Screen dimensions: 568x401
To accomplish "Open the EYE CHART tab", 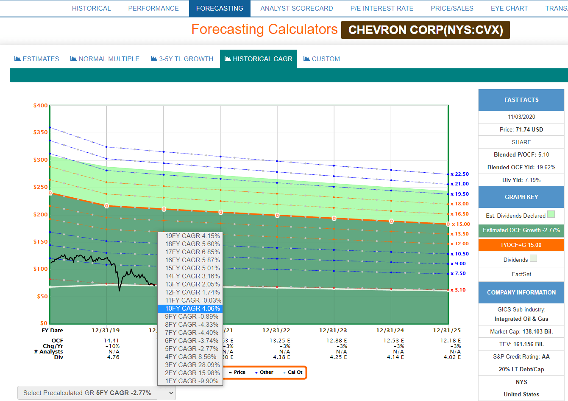I will point(510,8).
